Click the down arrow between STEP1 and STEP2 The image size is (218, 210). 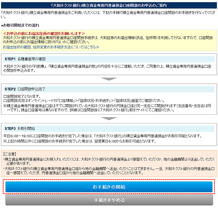[x=109, y=79]
